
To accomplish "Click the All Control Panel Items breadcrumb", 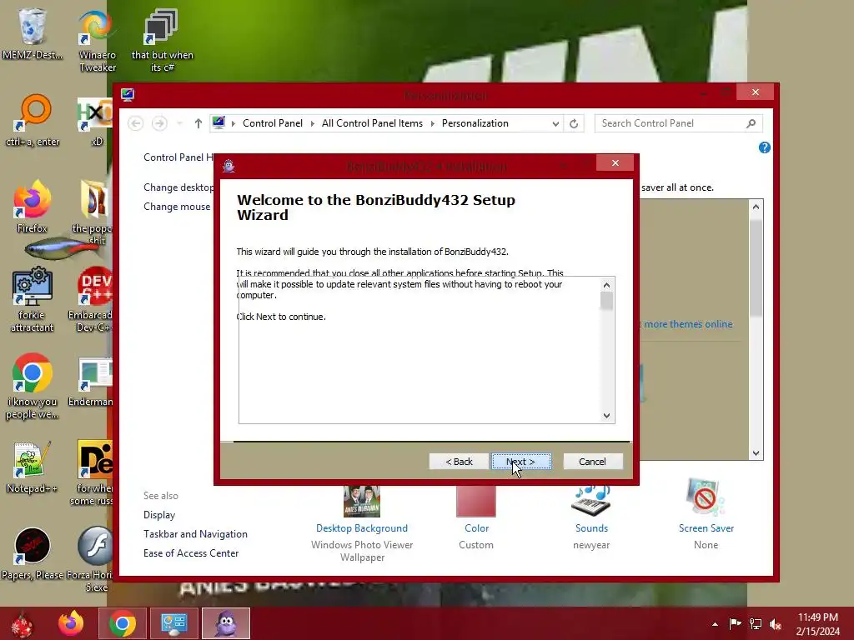I will (x=372, y=123).
